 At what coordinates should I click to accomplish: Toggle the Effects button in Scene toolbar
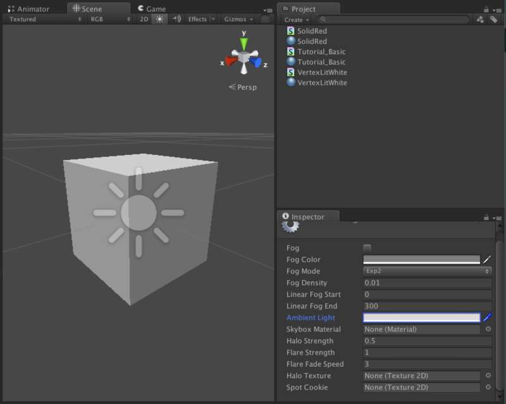click(197, 20)
